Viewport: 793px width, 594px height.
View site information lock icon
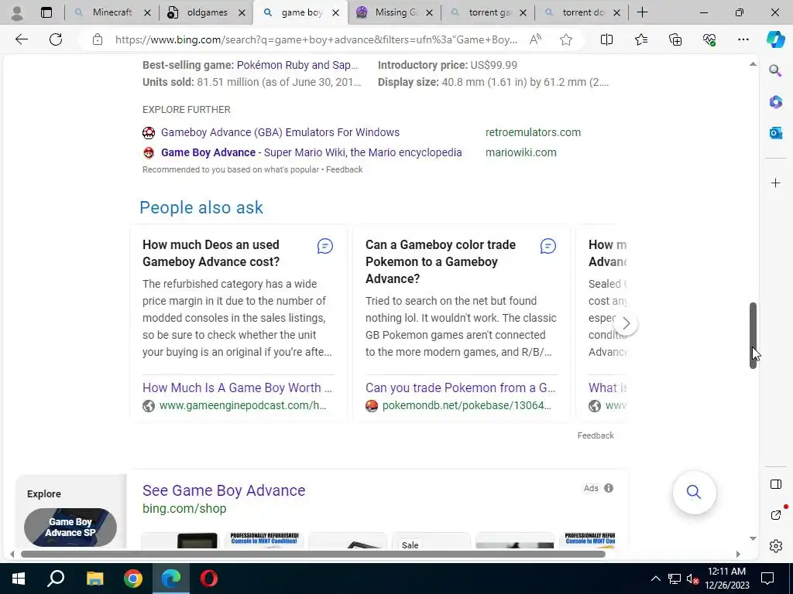point(98,39)
